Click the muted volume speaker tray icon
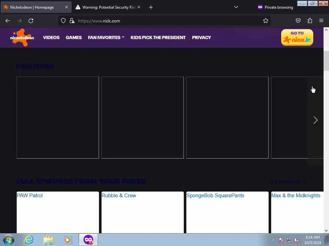The image size is (329, 246). 297,240
